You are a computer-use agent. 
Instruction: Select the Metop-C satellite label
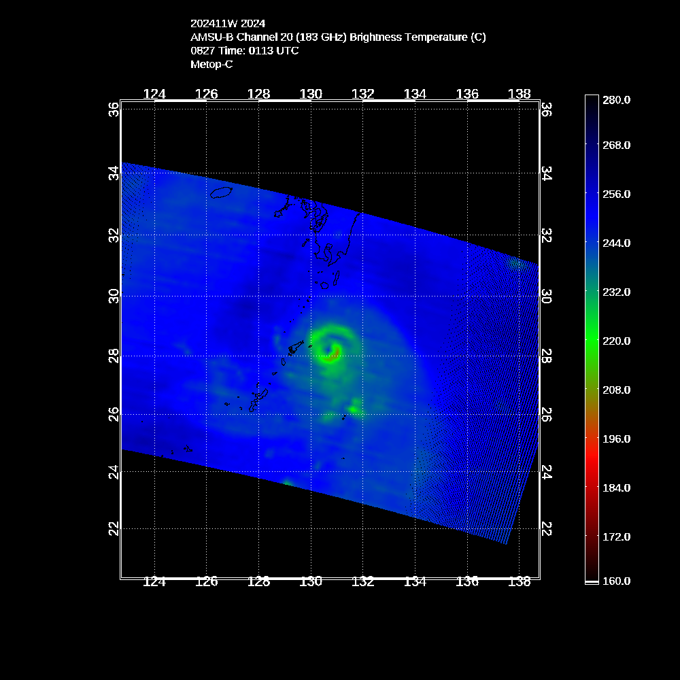click(211, 65)
